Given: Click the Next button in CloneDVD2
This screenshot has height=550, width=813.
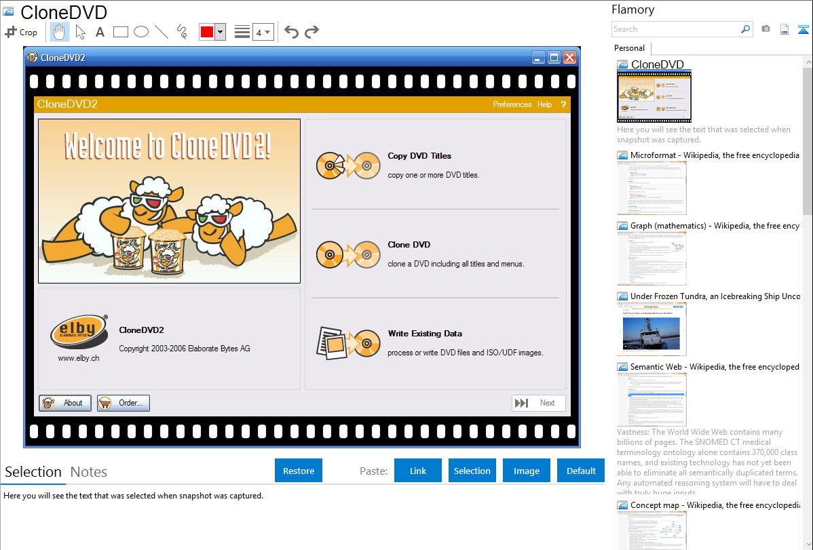Looking at the screenshot, I should tap(538, 403).
